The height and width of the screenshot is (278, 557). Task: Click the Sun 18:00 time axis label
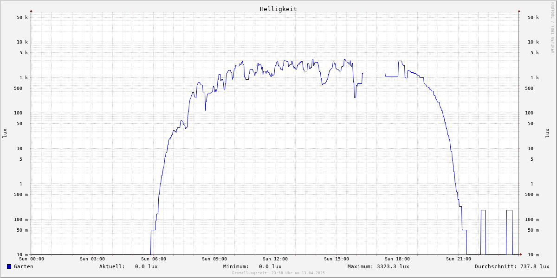397,259
